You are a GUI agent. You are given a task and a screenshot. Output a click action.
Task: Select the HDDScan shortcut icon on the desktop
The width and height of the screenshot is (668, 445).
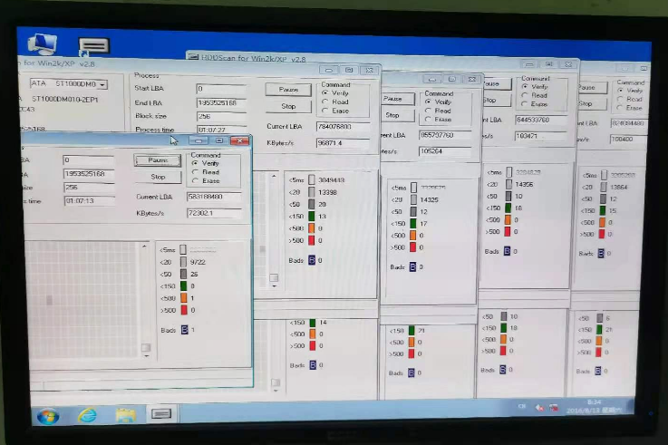click(93, 46)
